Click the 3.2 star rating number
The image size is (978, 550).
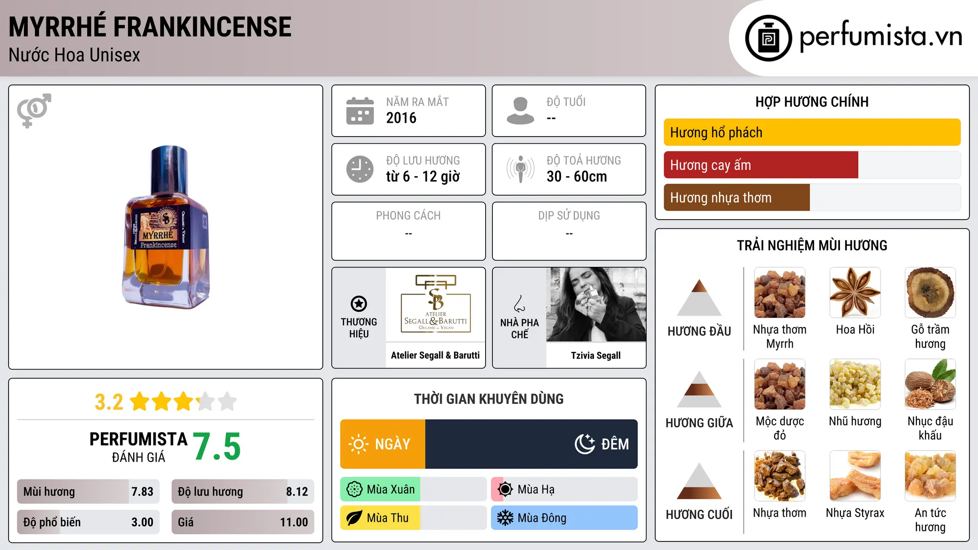pyautogui.click(x=109, y=402)
